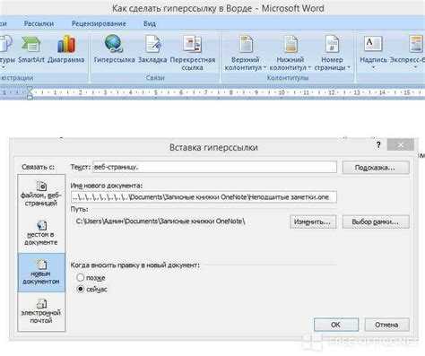
Task: Select 'файлом, веб-страницей' link type
Action: click(41, 195)
